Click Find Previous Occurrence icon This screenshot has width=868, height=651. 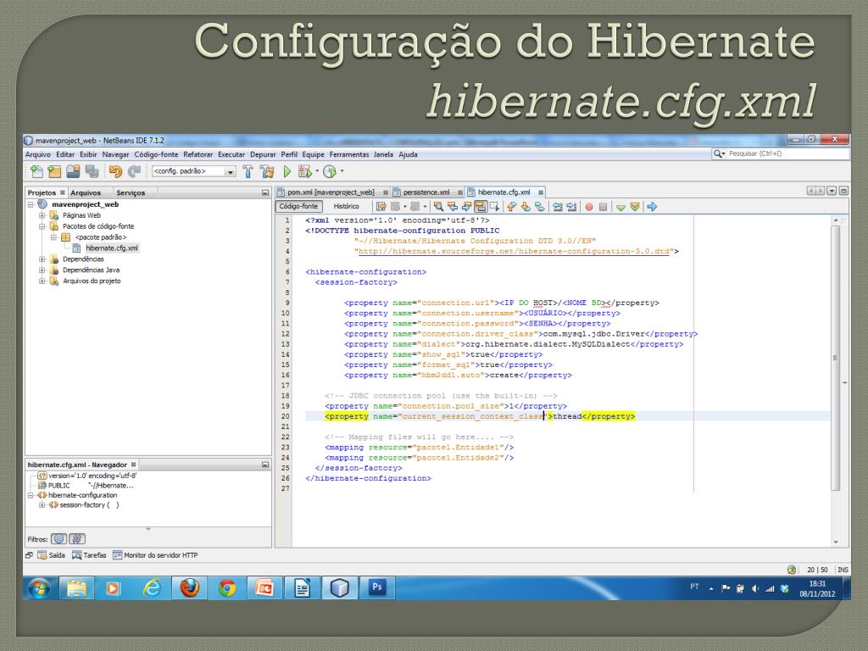click(x=453, y=207)
